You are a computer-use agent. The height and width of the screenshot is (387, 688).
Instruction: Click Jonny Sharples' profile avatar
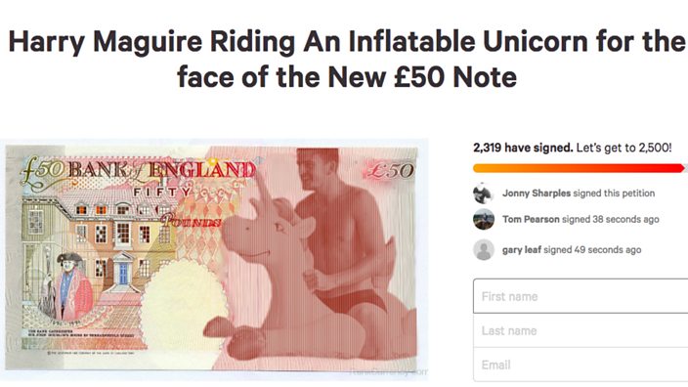click(x=484, y=193)
